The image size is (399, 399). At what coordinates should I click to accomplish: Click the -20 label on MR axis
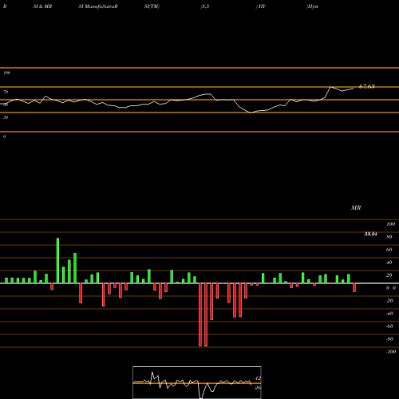[389, 301]
